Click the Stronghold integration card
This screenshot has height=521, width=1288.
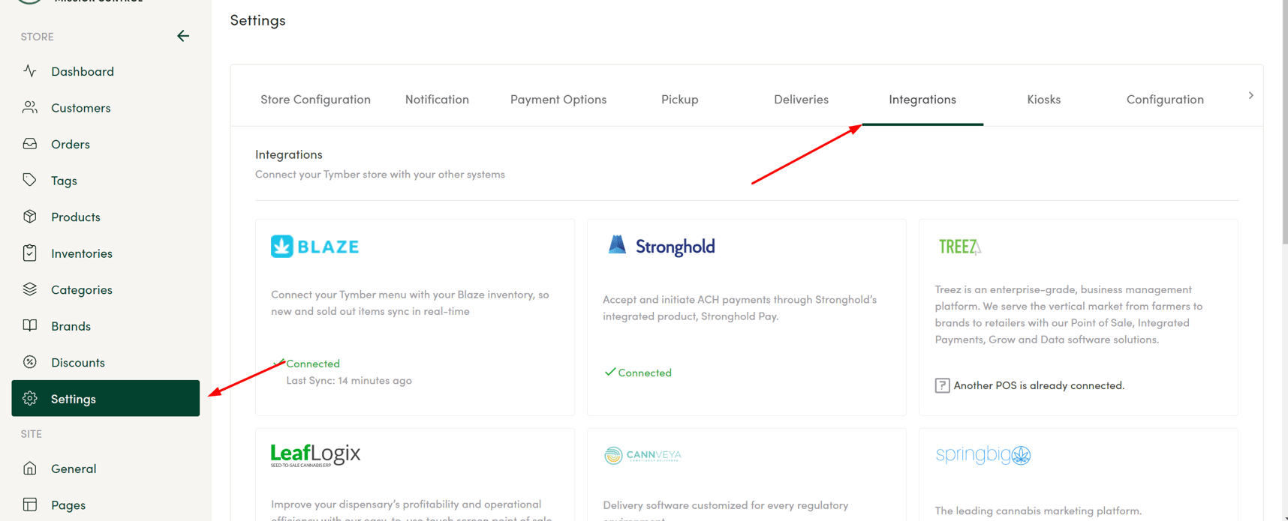point(746,315)
